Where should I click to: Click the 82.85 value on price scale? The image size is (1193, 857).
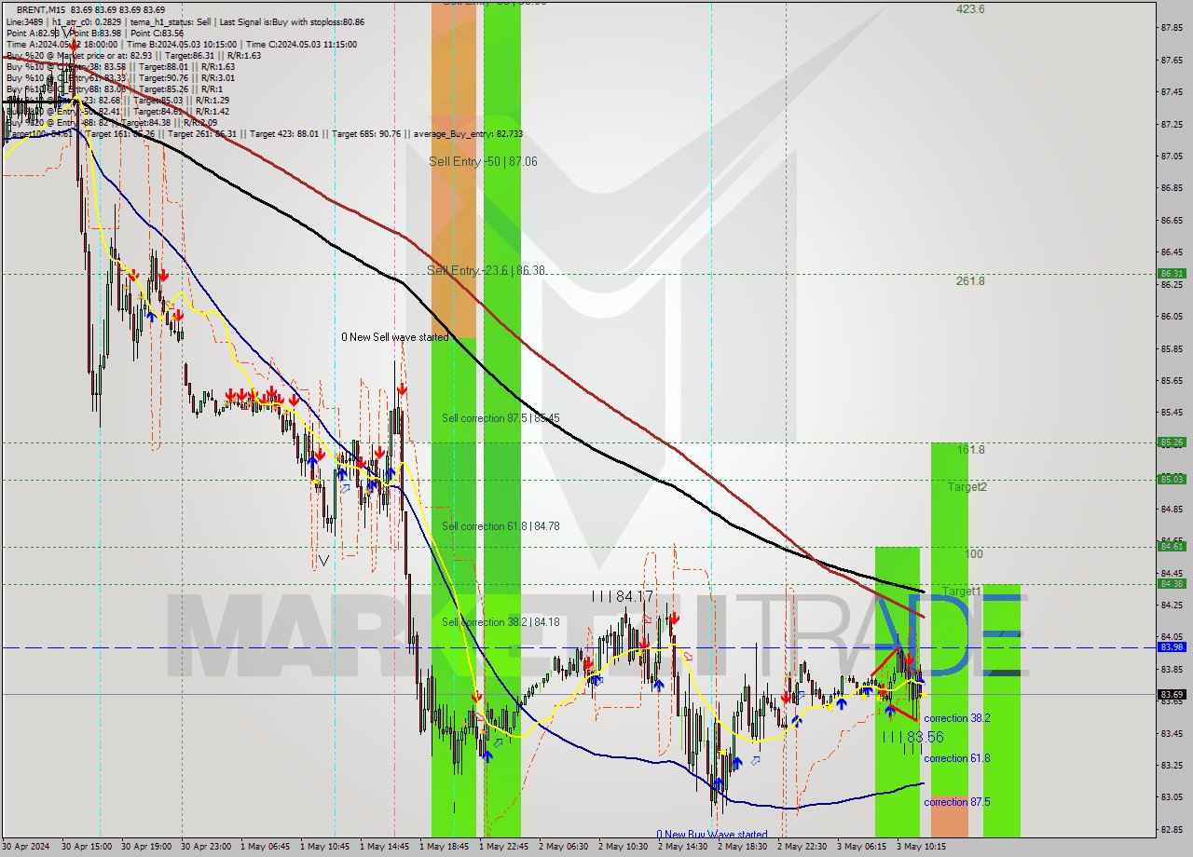click(1172, 829)
